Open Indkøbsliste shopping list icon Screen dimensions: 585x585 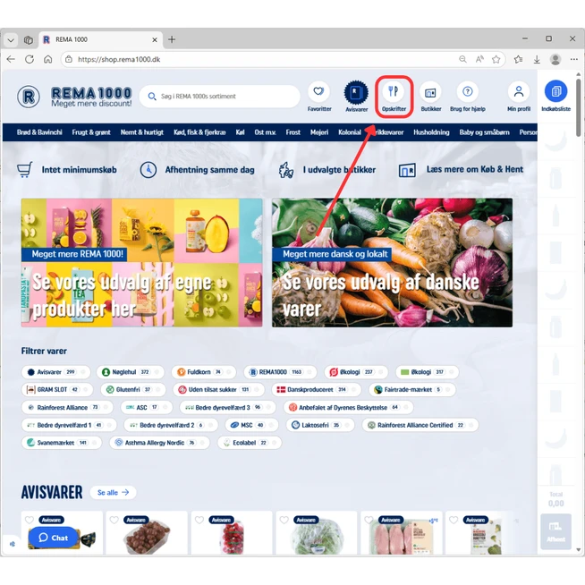click(555, 92)
